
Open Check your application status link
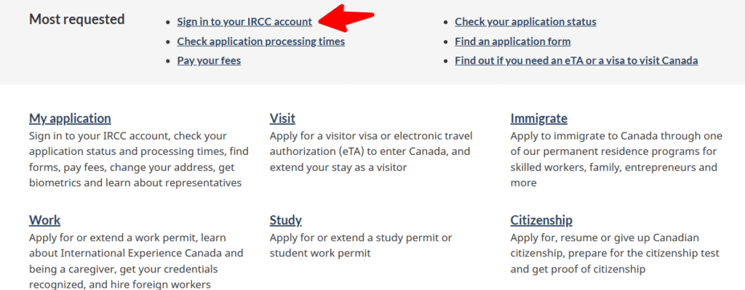(525, 22)
